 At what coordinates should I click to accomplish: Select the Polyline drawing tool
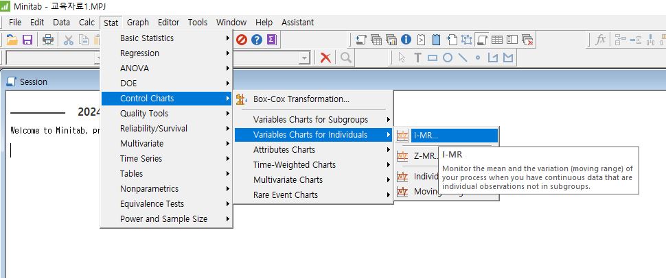point(493,58)
